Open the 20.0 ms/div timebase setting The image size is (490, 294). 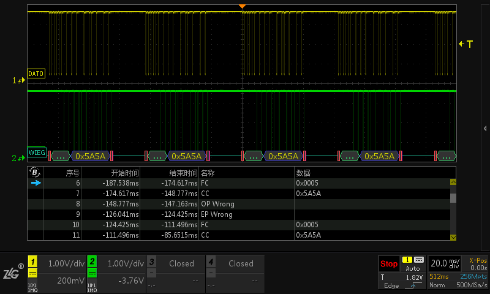click(445, 263)
